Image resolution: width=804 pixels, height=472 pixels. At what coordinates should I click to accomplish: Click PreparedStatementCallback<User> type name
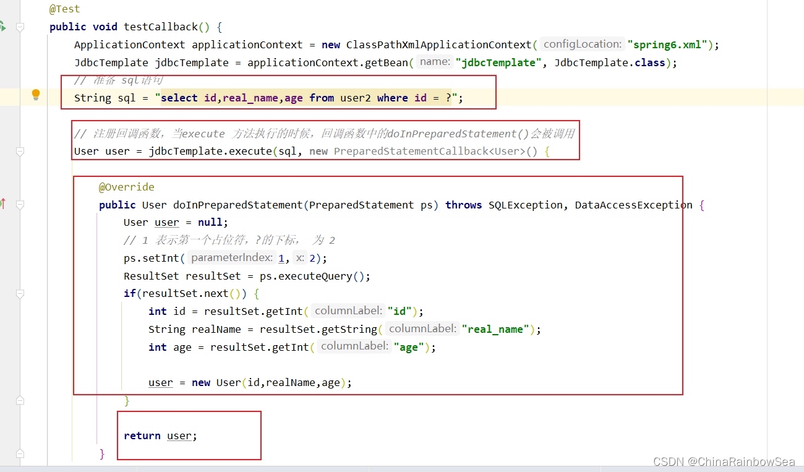[429, 152]
